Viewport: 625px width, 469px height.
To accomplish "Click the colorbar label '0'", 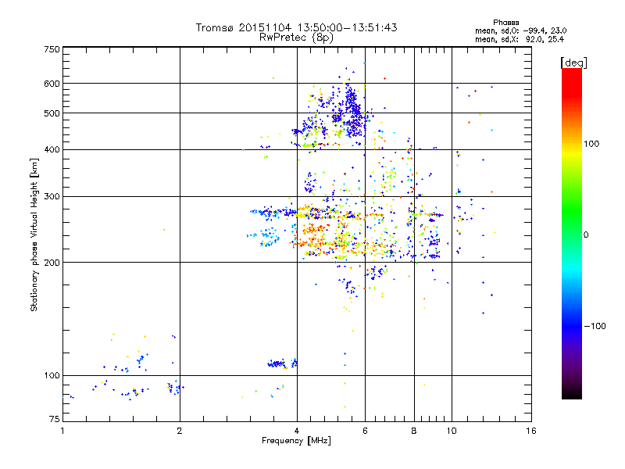I will (586, 235).
